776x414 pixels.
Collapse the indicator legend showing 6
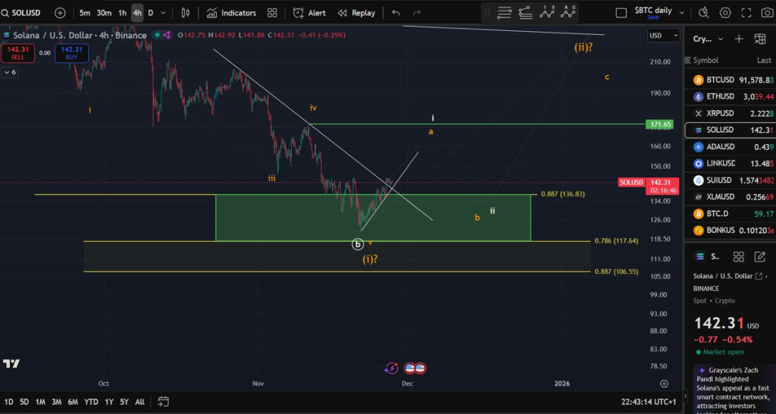[x=9, y=72]
